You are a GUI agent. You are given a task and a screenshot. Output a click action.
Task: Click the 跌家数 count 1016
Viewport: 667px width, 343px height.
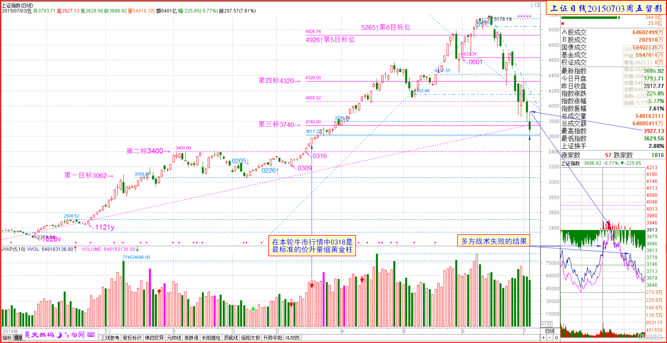click(x=658, y=155)
